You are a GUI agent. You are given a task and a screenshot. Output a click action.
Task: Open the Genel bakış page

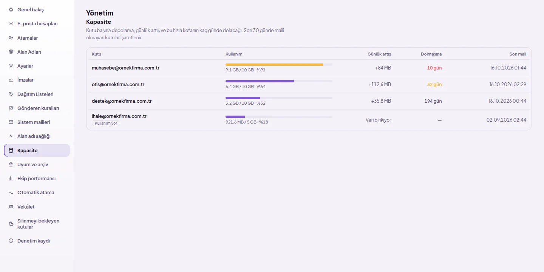coord(37,9)
